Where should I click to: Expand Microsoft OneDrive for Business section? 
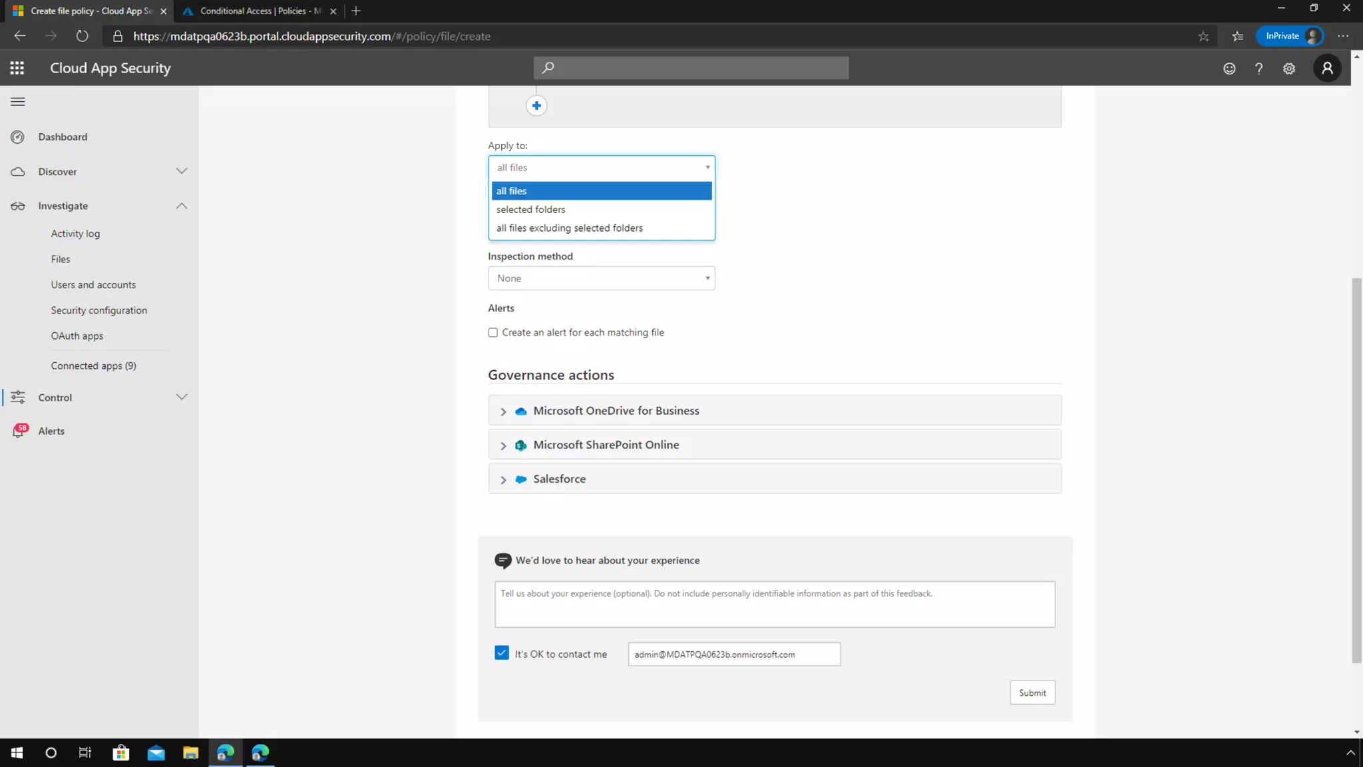point(503,411)
